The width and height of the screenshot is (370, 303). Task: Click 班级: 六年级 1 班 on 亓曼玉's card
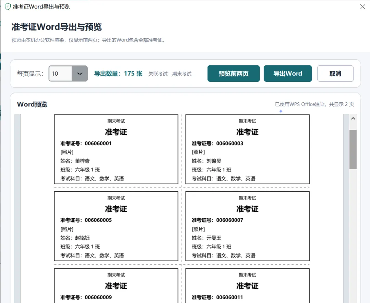point(211,247)
